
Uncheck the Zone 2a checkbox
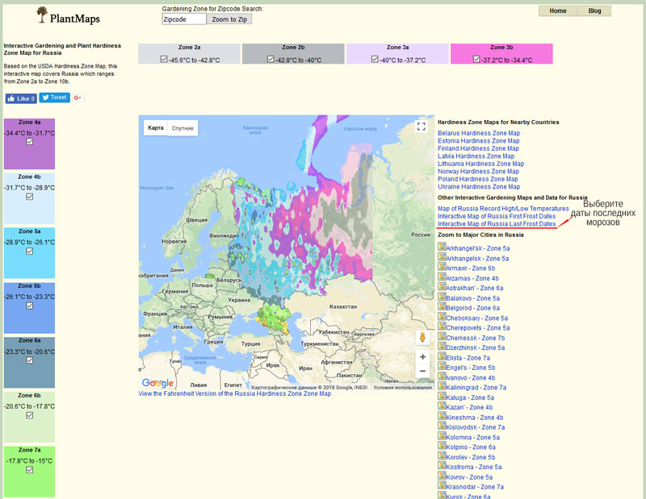164,59
